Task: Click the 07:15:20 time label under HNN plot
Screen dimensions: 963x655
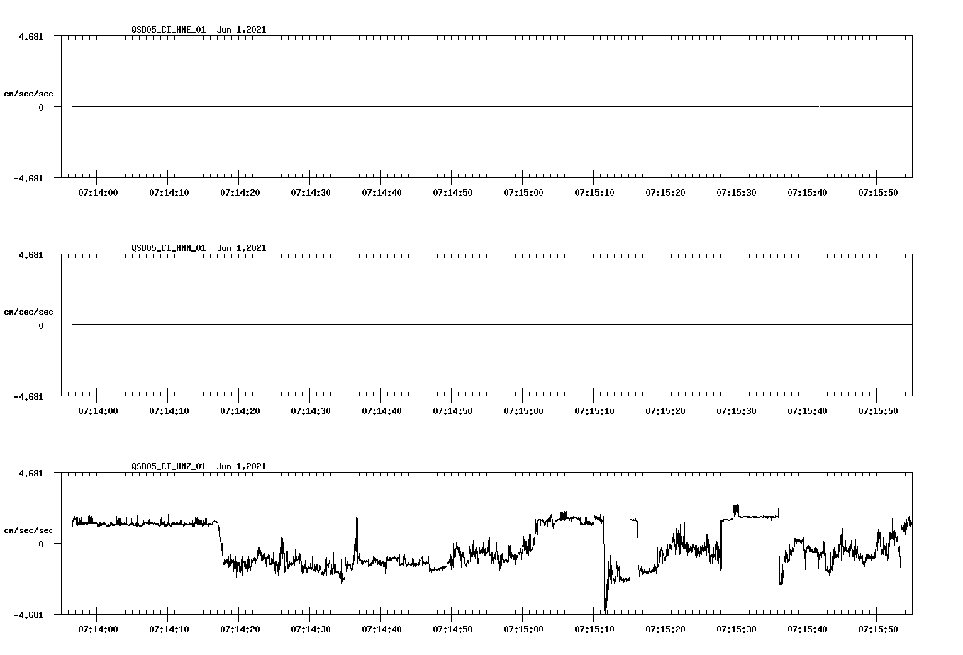Action: 665,410
